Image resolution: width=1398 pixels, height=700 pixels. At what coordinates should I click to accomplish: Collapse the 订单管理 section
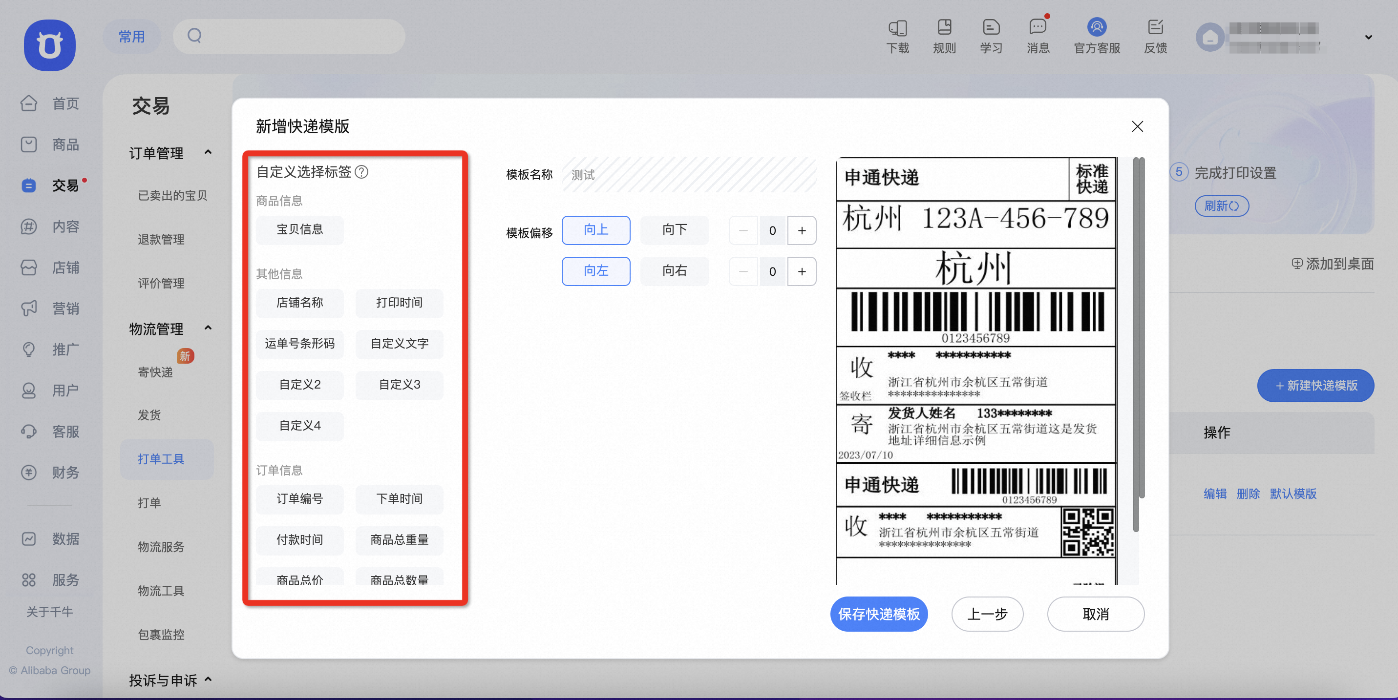[x=208, y=152]
